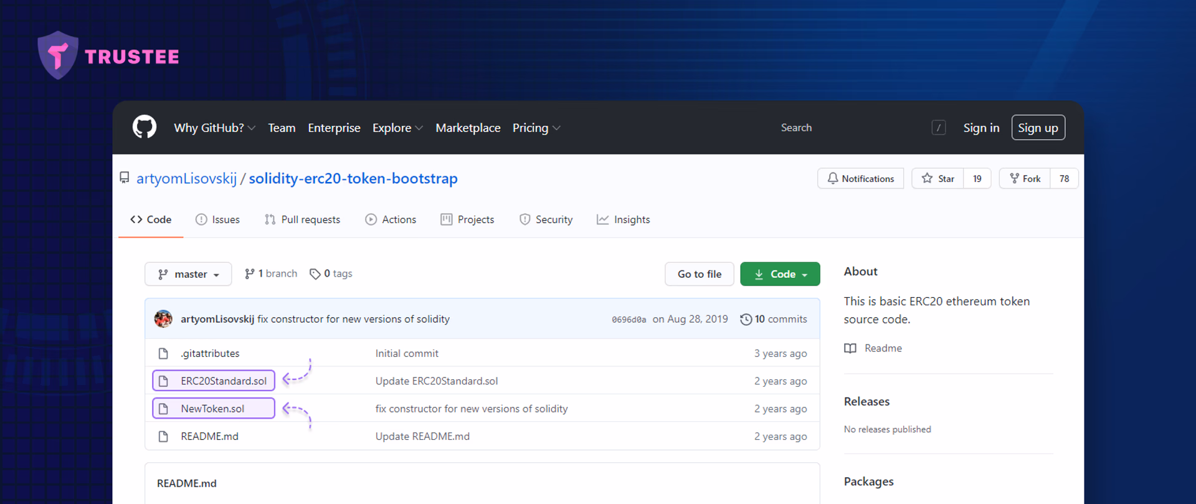
Task: Switch to the Projects tab
Action: click(467, 219)
